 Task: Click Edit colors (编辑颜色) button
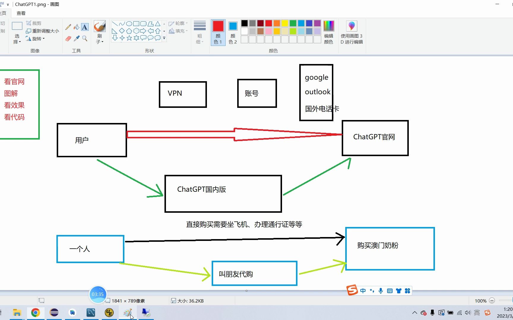tap(329, 32)
